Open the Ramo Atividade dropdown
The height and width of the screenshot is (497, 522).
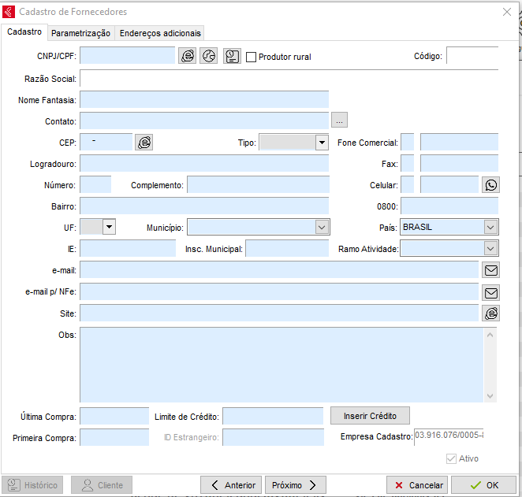click(490, 249)
